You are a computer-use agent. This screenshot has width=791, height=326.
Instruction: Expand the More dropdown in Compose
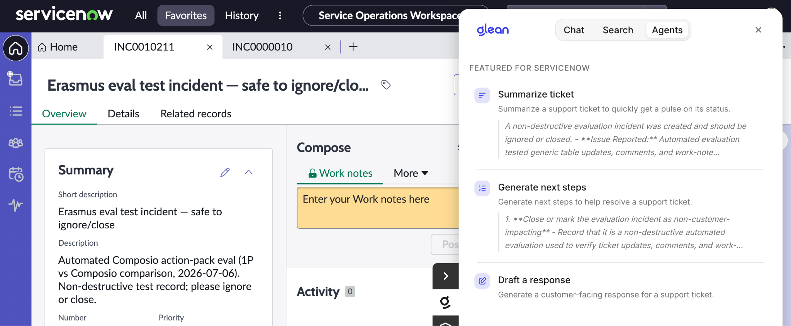[411, 173]
